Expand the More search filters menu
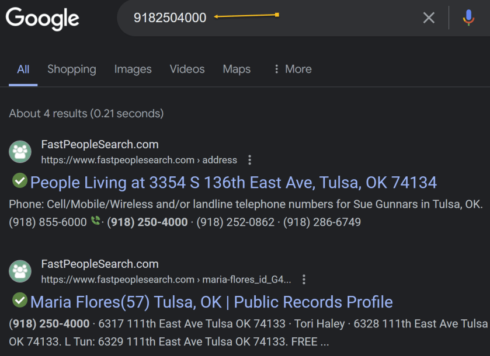The height and width of the screenshot is (356, 490). click(x=292, y=69)
